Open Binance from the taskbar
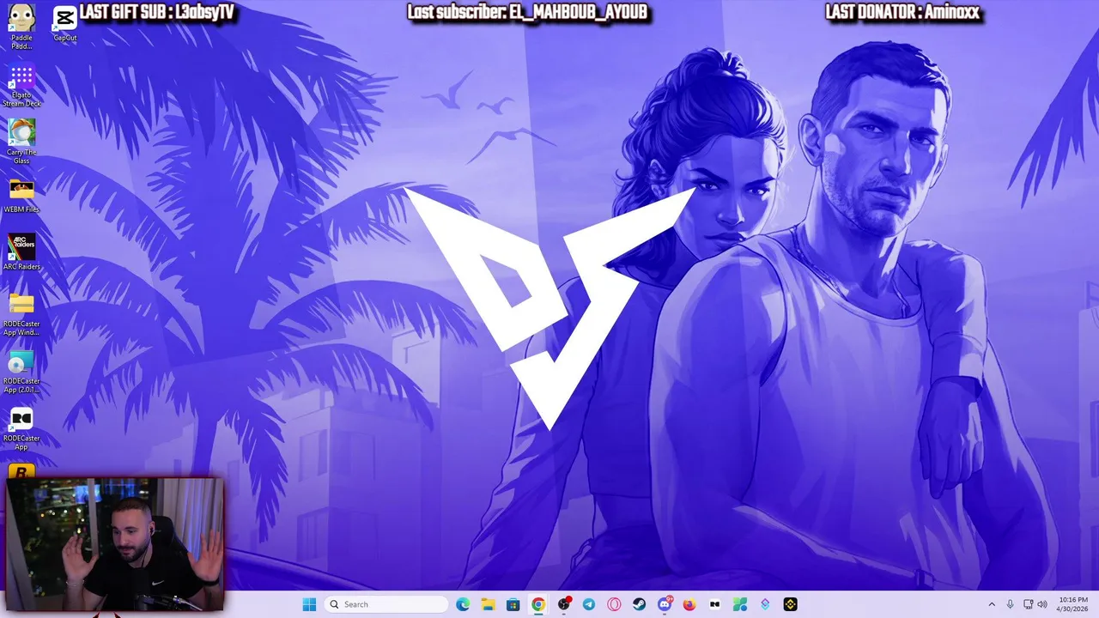The image size is (1099, 618). click(791, 604)
